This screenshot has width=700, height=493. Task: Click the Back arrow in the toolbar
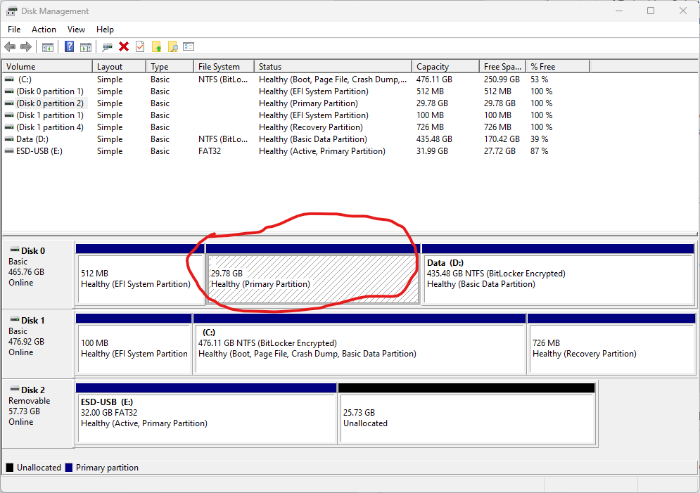point(10,47)
